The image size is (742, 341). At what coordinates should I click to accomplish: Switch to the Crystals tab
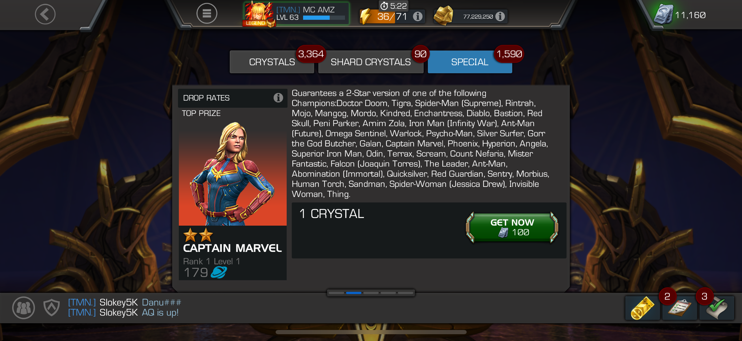tap(272, 62)
